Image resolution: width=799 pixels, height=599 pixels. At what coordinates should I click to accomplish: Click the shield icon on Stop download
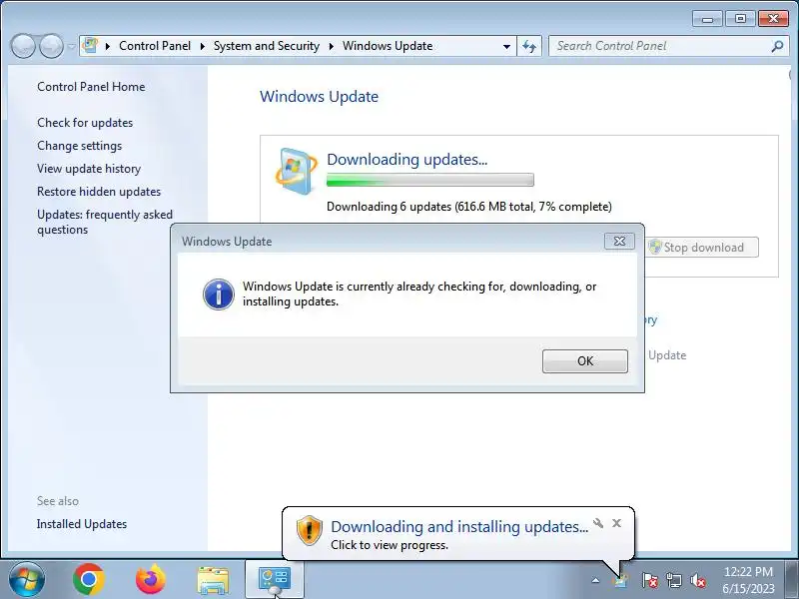tap(655, 247)
